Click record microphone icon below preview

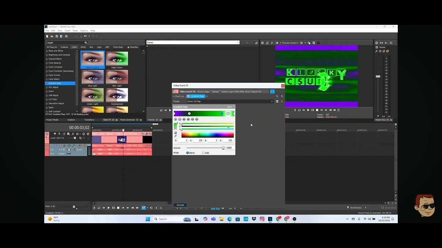coord(295,110)
